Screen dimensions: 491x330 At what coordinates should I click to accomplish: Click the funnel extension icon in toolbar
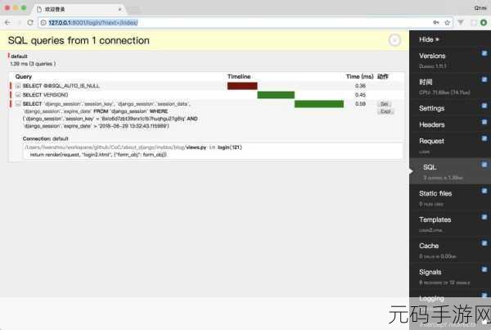coord(461,23)
